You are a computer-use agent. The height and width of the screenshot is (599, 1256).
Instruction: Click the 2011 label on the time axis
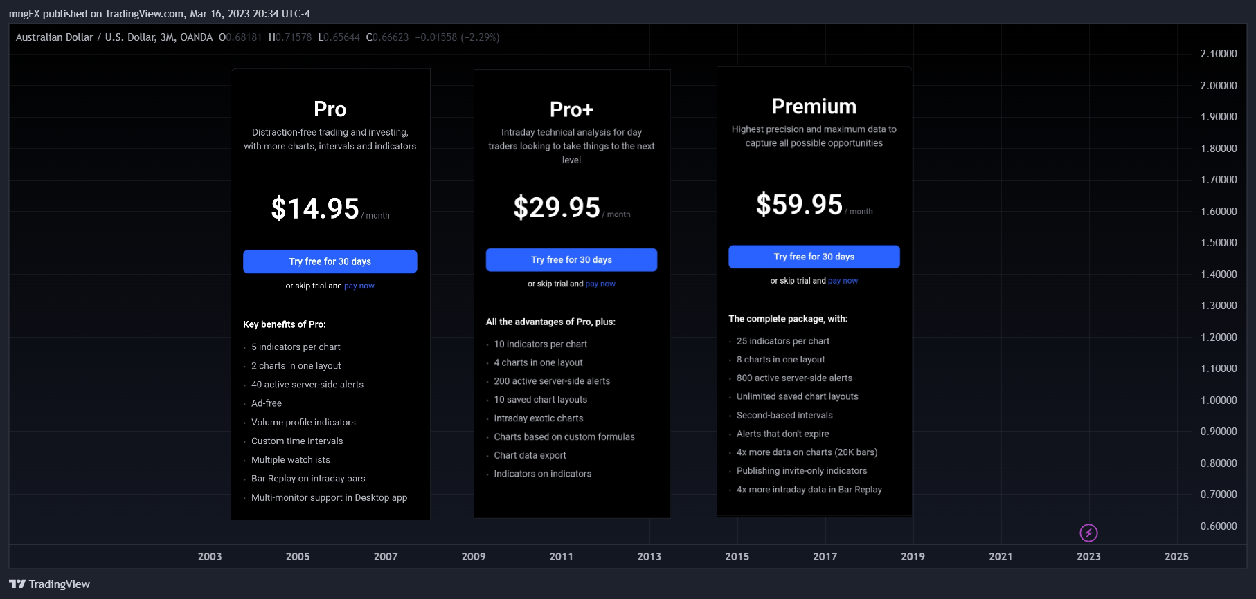click(x=562, y=557)
